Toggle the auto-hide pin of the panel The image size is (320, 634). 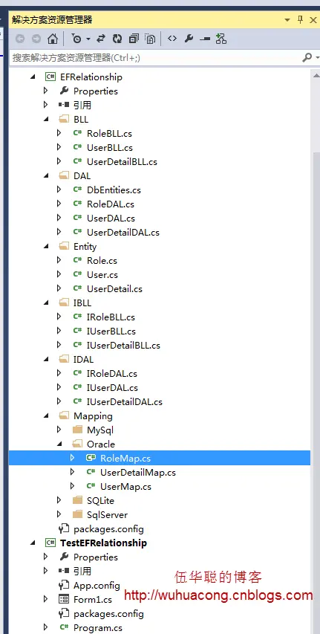[300, 19]
